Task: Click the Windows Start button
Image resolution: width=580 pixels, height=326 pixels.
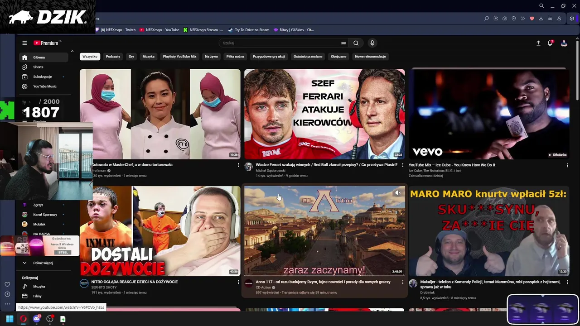Action: click(10, 319)
